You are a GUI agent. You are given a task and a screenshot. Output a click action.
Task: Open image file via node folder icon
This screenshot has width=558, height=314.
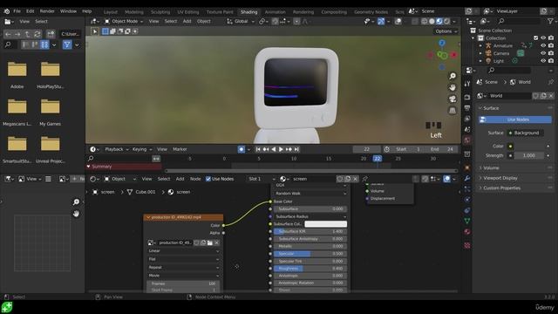click(210, 242)
